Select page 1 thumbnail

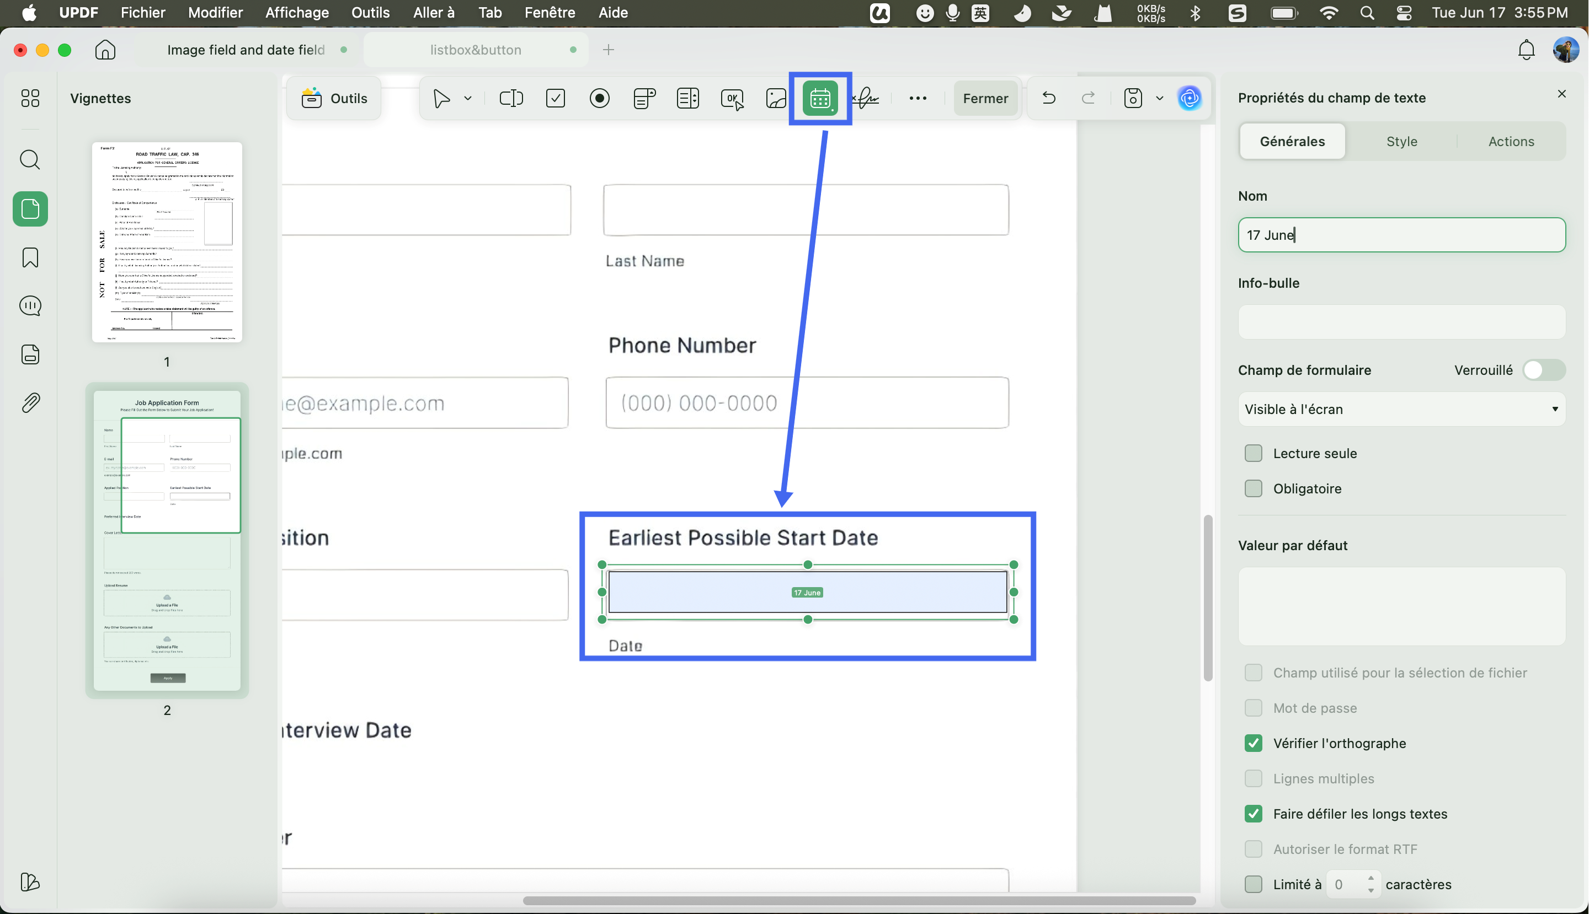tap(167, 243)
